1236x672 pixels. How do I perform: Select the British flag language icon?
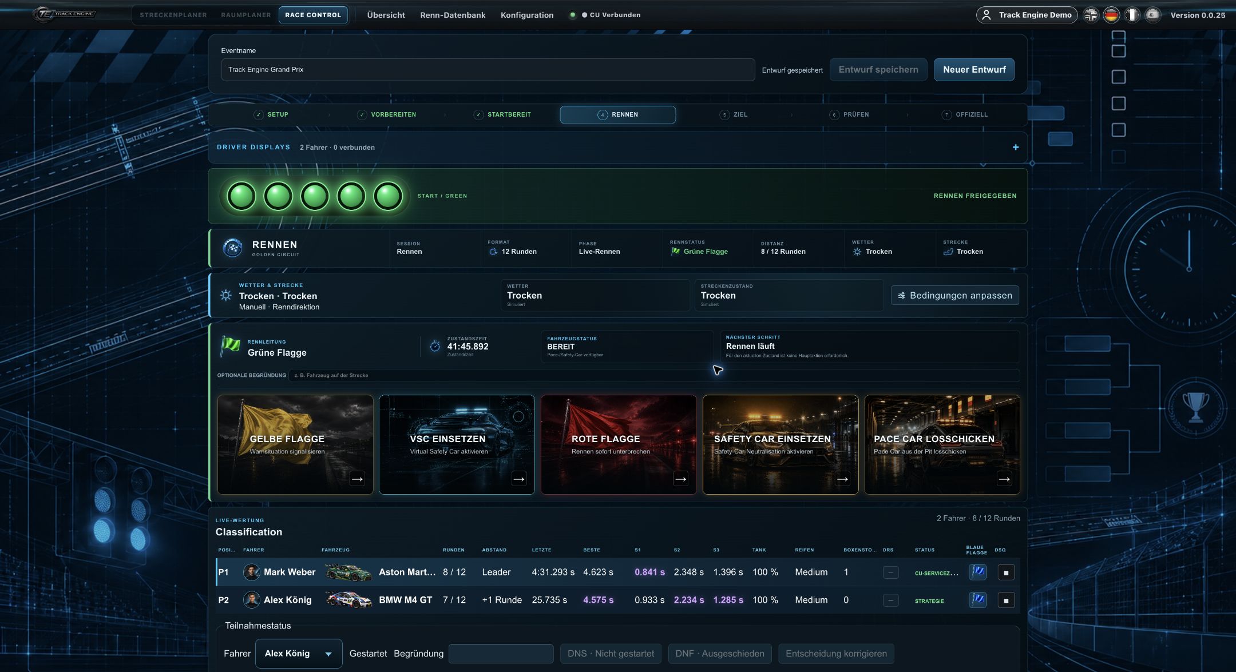click(1091, 15)
